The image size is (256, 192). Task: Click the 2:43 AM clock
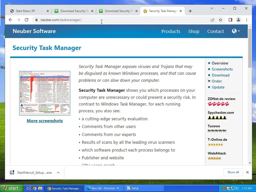[x=246, y=188]
